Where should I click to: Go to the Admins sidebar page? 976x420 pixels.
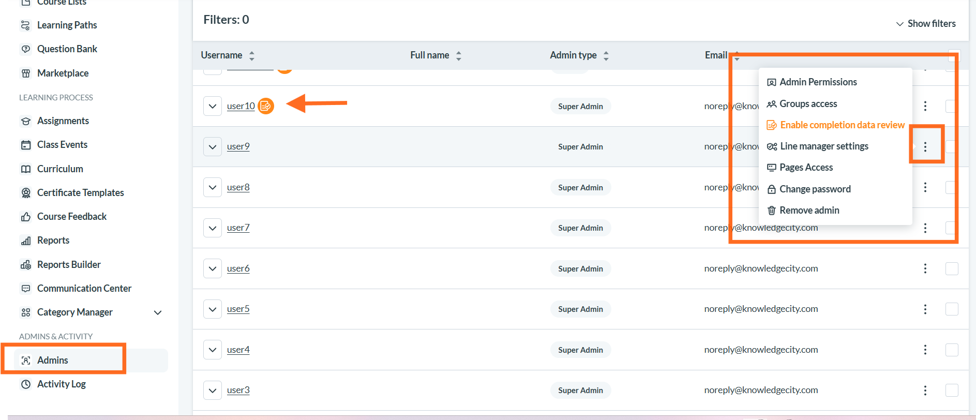91,361
